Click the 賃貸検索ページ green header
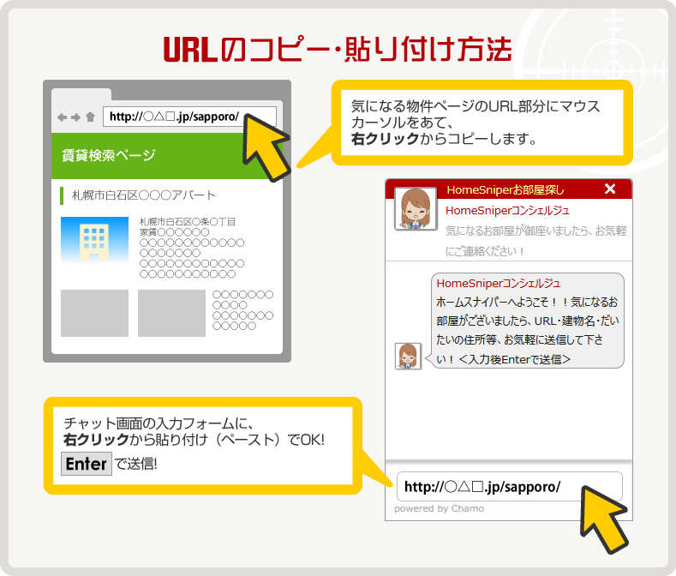Viewport: 676px width, 576px height. click(166, 156)
